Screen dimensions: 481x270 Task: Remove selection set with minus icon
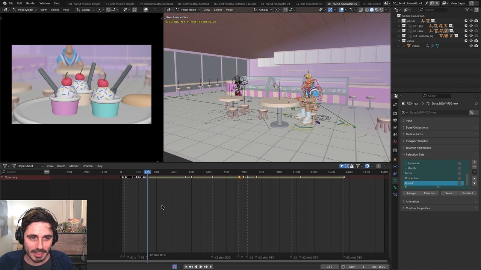(x=474, y=166)
